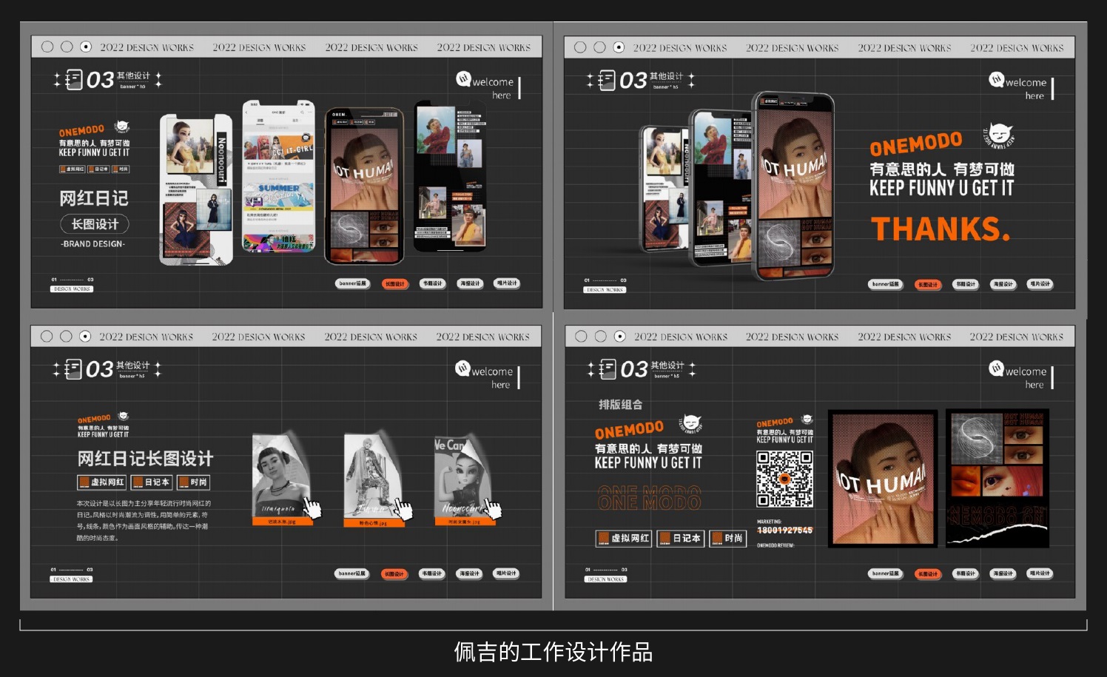Click the notebook icon beside 03 on 排版组合 slide
The width and height of the screenshot is (1107, 677).
[x=608, y=368]
